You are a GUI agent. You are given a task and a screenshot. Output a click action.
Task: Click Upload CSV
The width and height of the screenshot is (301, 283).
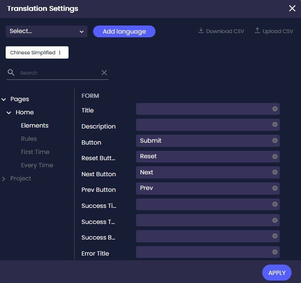pos(274,31)
